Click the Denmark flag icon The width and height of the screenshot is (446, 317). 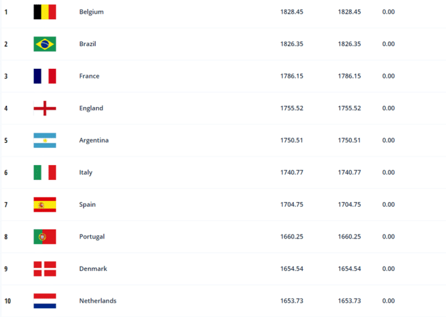(x=45, y=269)
